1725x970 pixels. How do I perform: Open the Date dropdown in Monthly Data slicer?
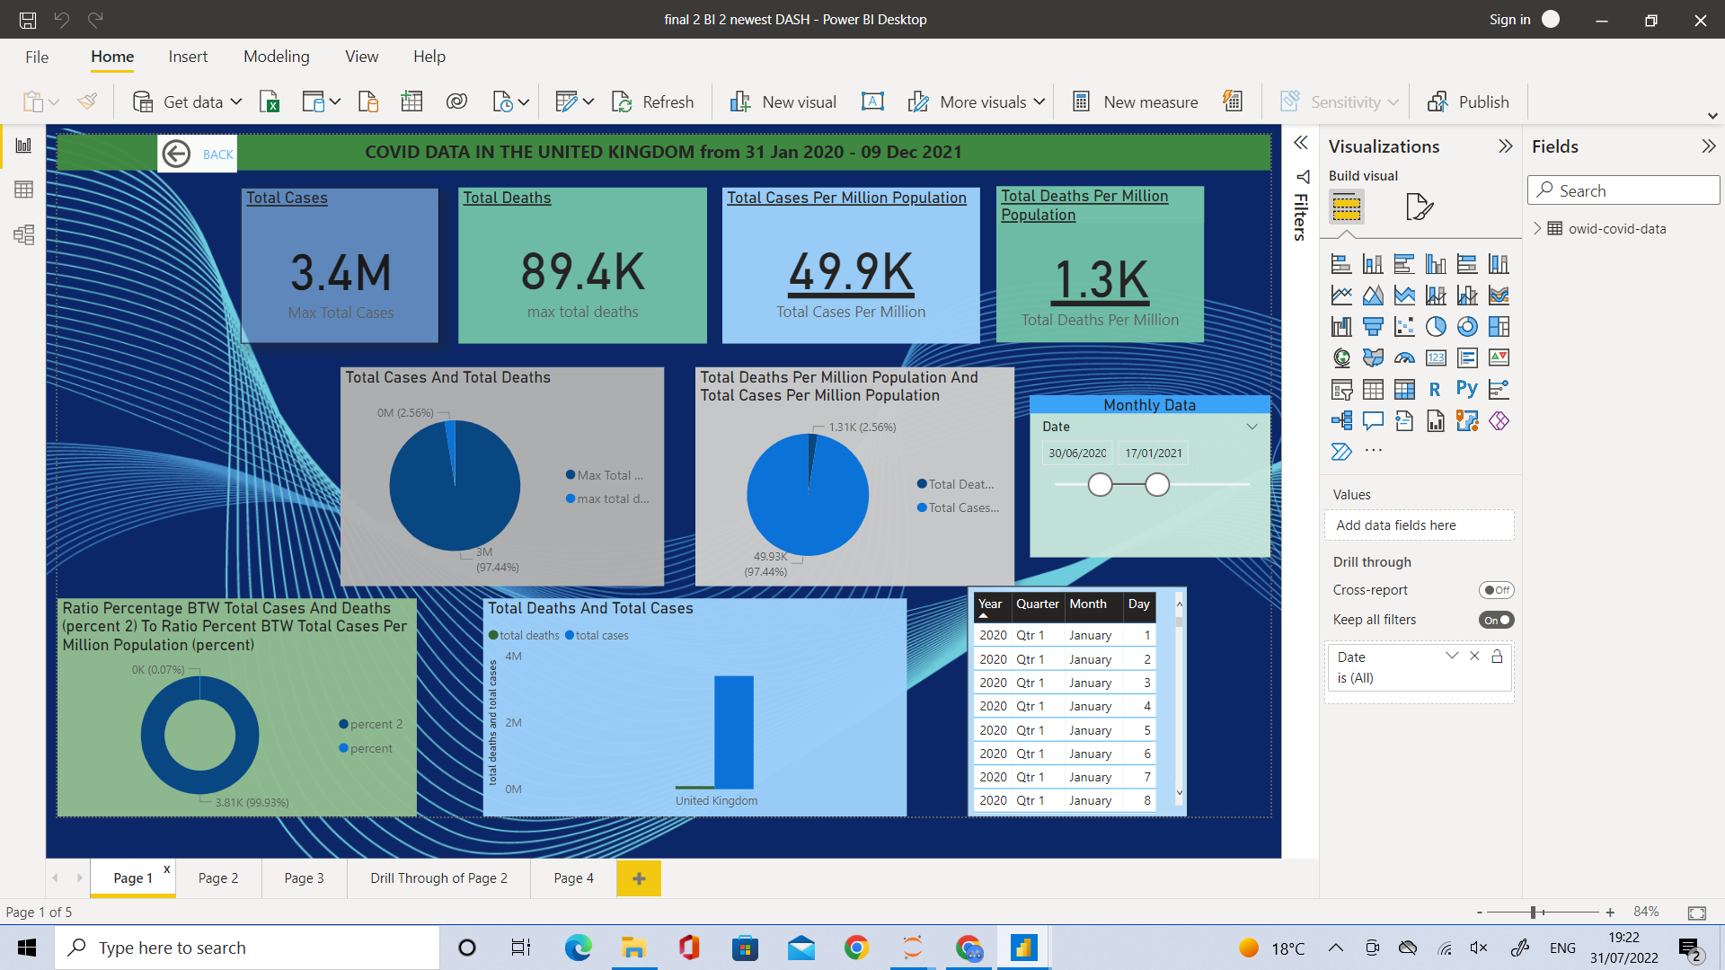point(1252,427)
